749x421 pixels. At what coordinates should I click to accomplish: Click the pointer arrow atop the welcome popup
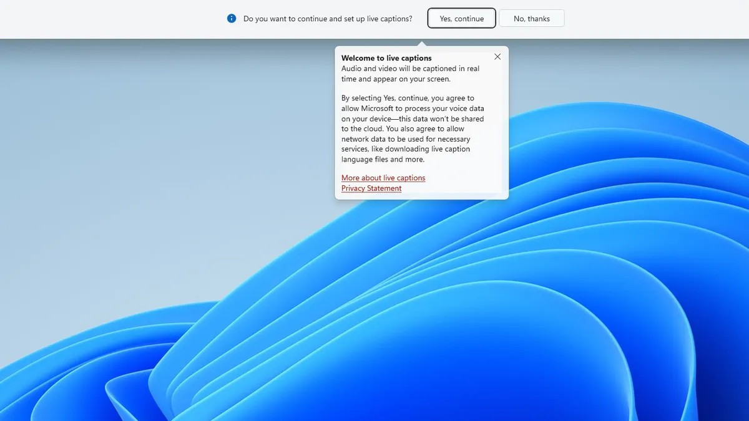422,44
